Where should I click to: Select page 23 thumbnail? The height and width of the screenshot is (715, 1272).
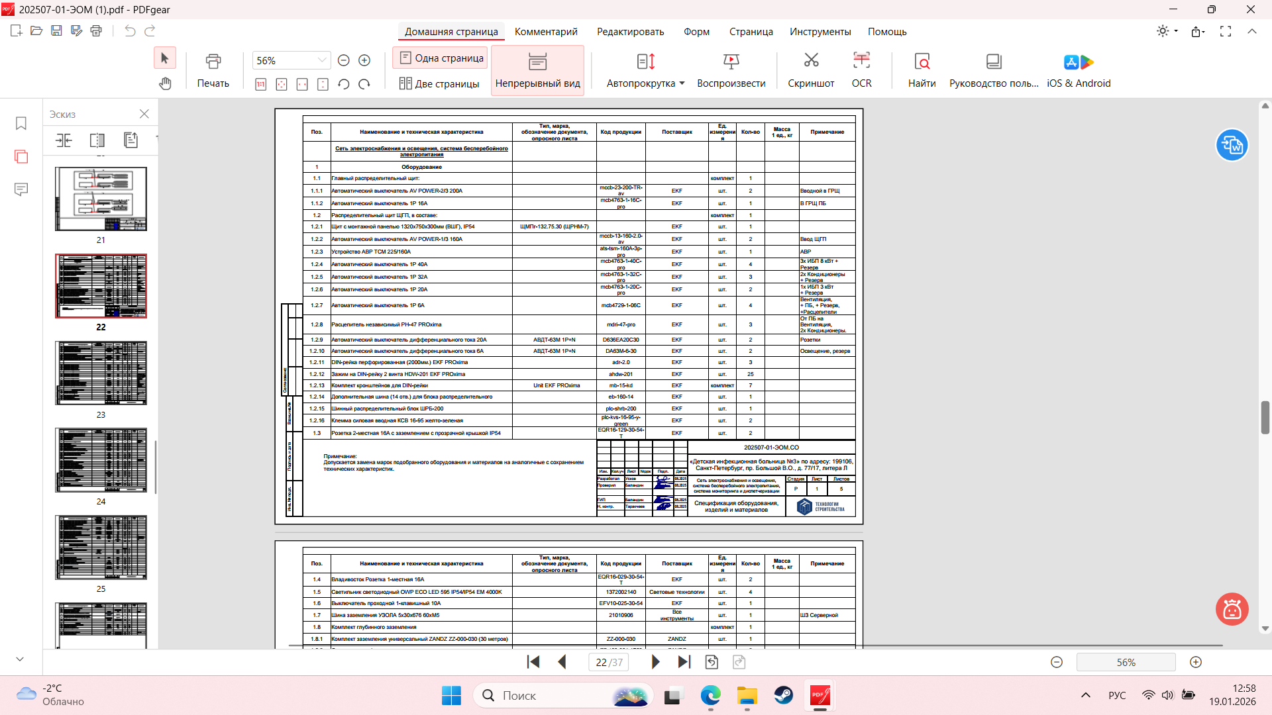click(x=101, y=373)
